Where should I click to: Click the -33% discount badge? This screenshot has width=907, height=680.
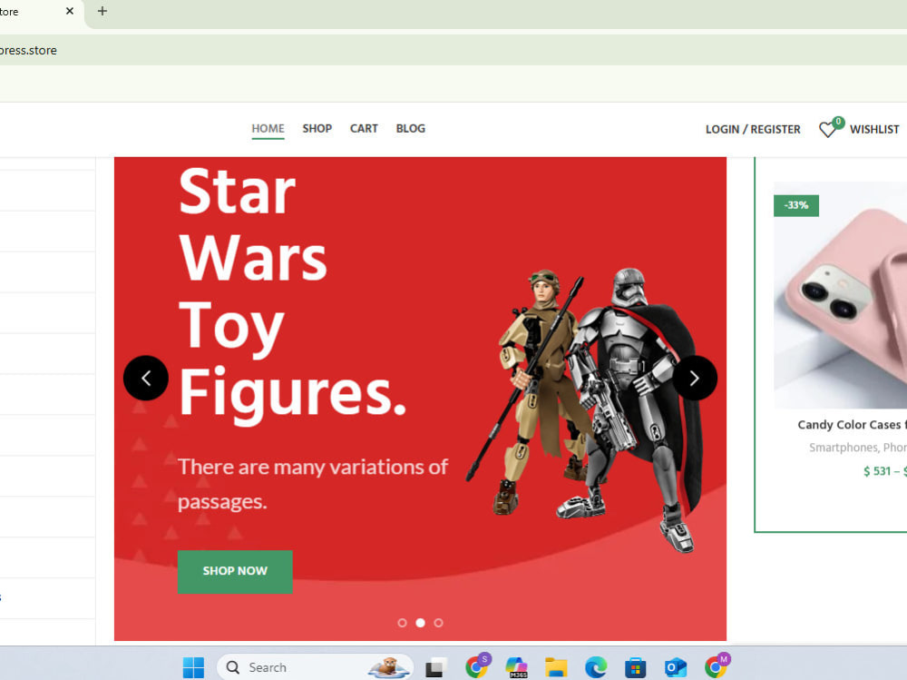[x=796, y=205]
